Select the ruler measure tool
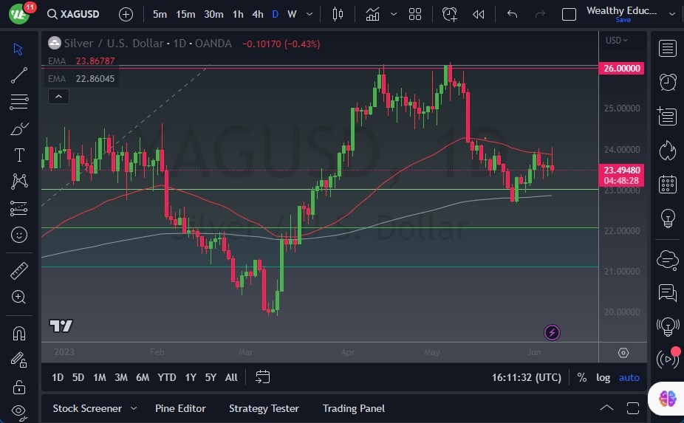 tap(18, 271)
